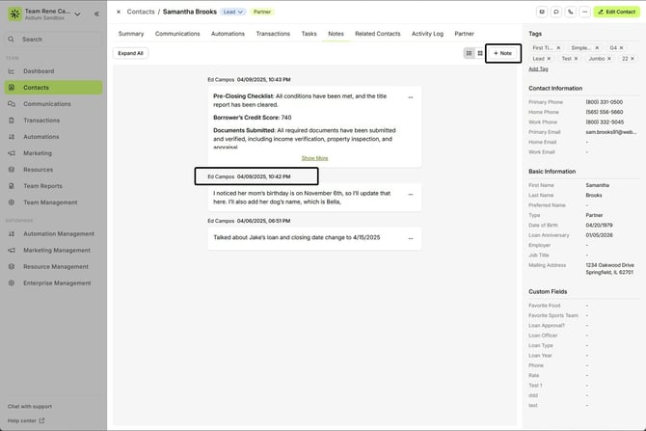The image size is (646, 431).
Task: Open options menu on Jake's loan note
Action: (411, 238)
